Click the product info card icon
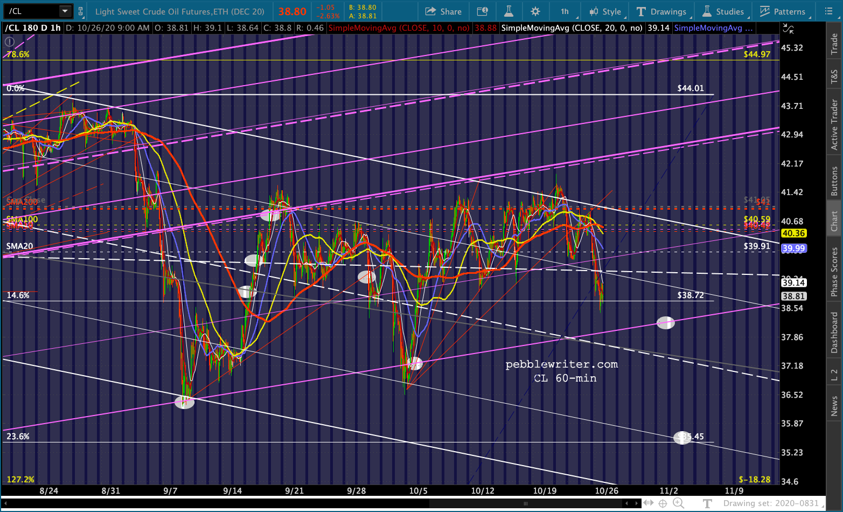 (483, 11)
